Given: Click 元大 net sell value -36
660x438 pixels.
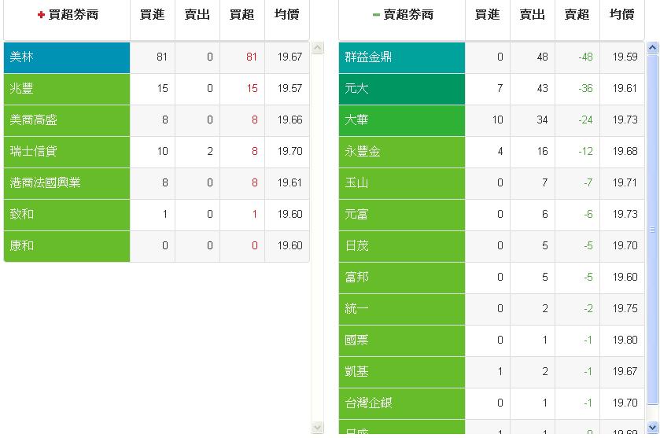Looking at the screenshot, I should coord(585,88).
